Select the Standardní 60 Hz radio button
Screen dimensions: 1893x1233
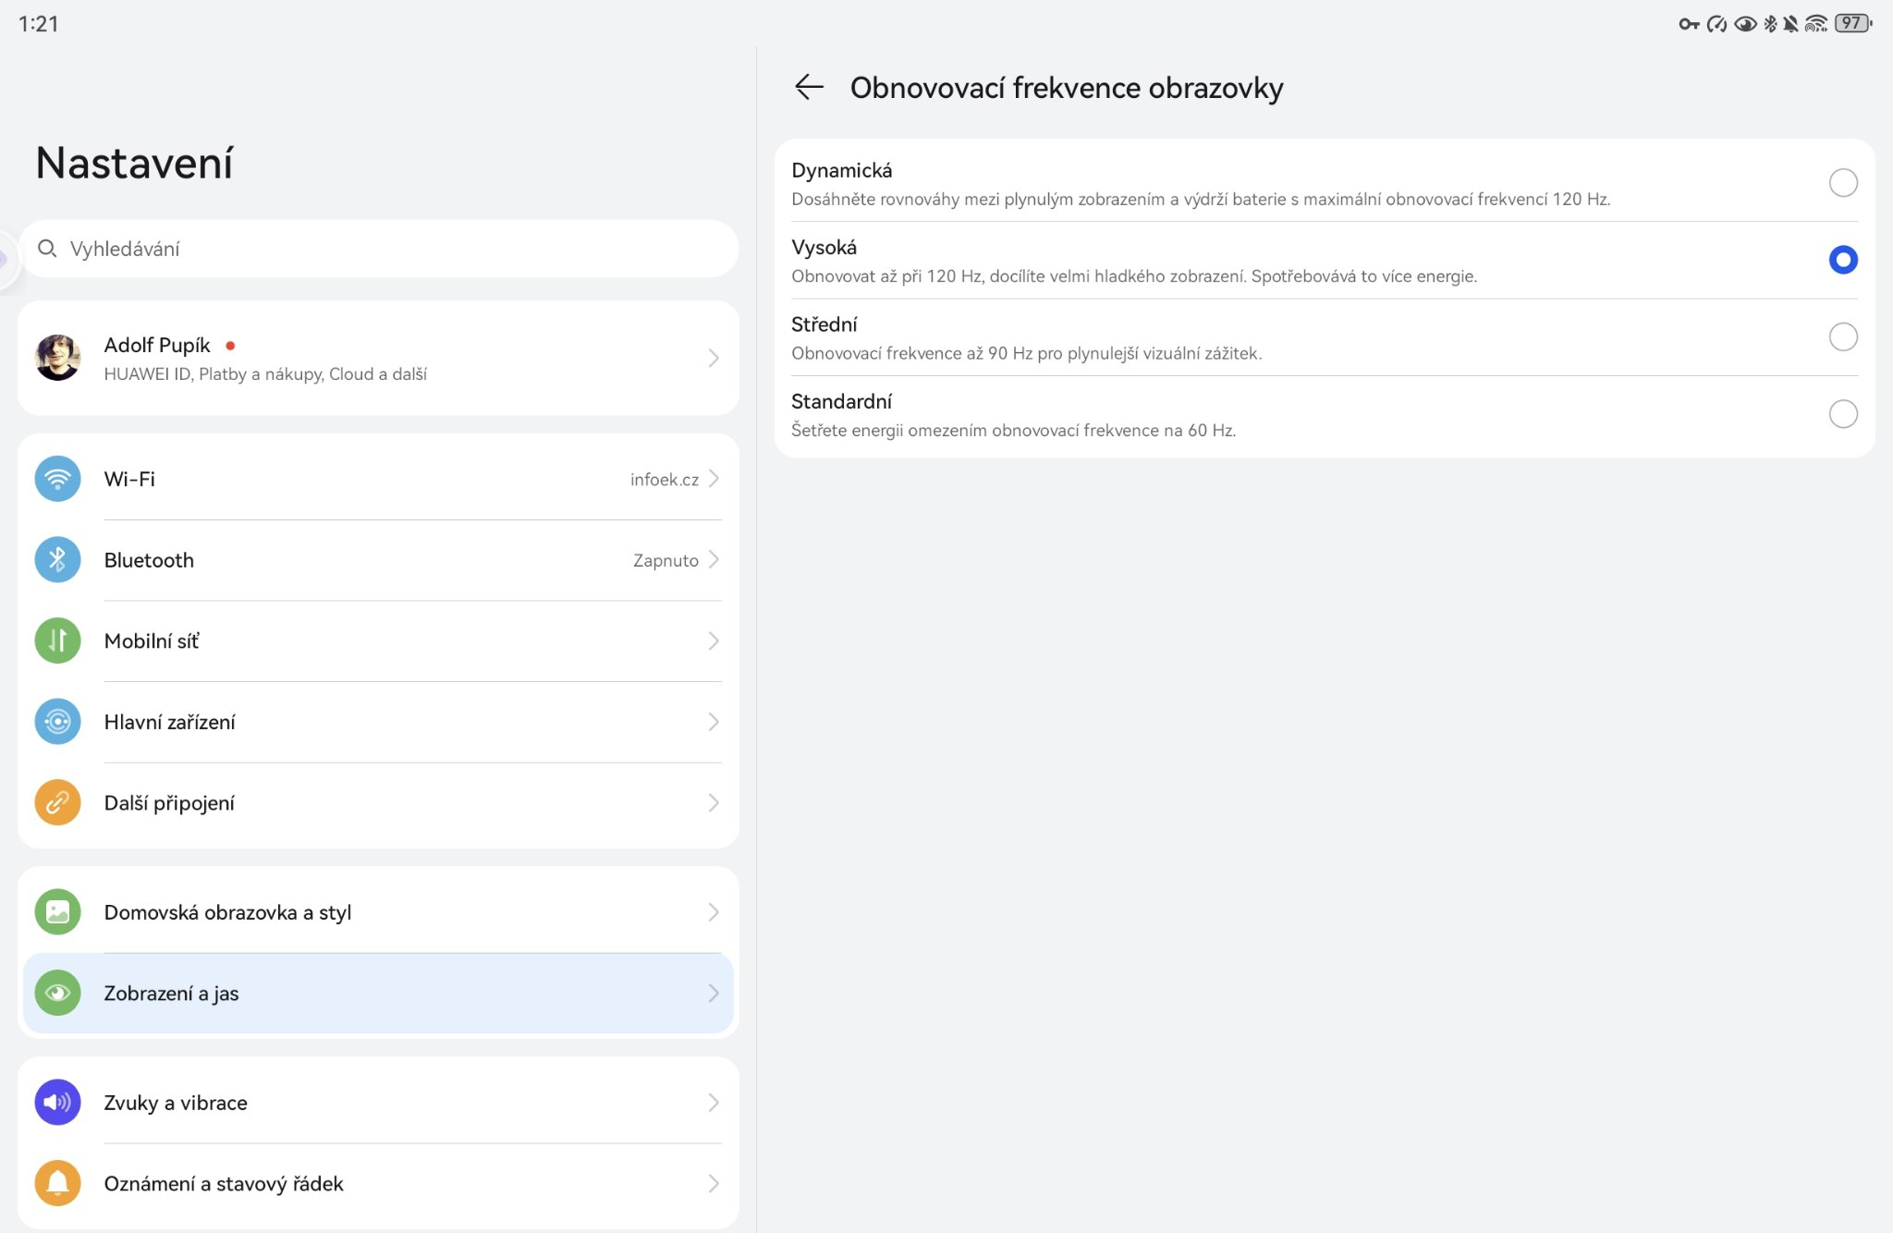coord(1842,413)
